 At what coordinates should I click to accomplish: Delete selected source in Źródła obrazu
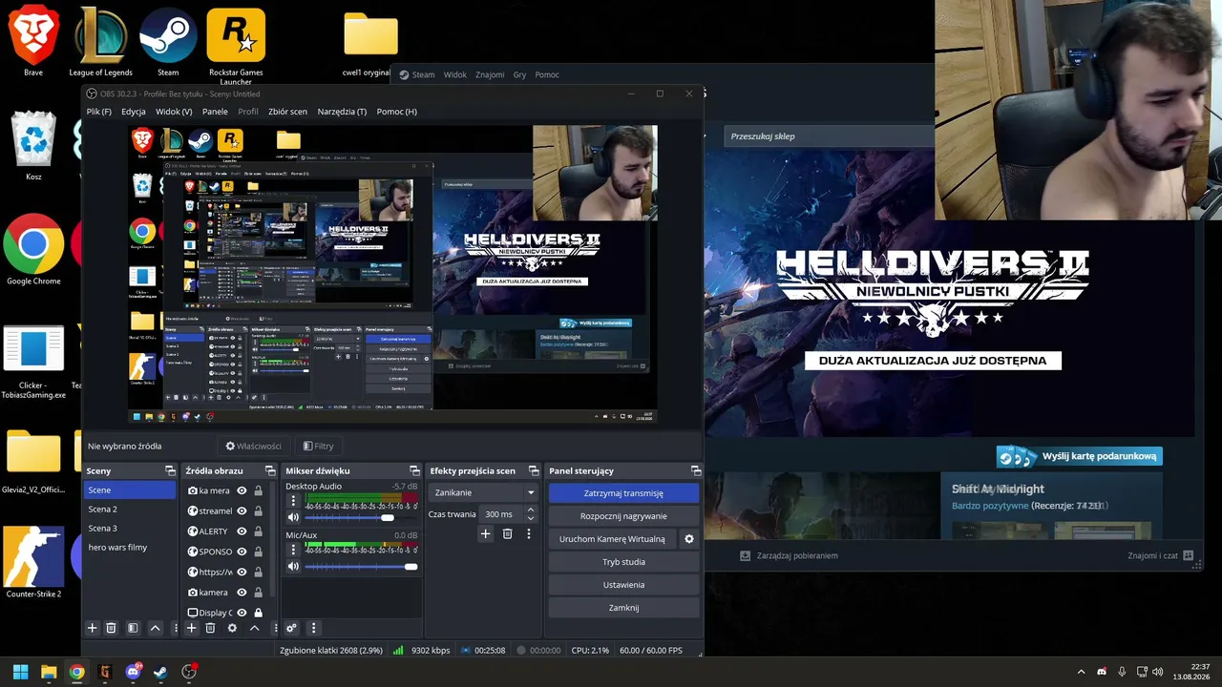(210, 628)
